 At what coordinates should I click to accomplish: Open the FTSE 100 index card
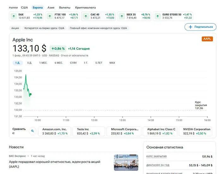[62, 16]
